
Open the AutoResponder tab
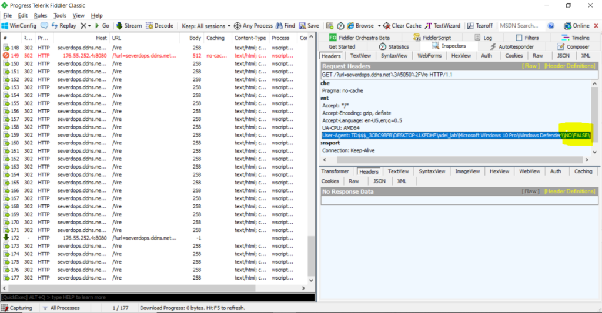512,46
